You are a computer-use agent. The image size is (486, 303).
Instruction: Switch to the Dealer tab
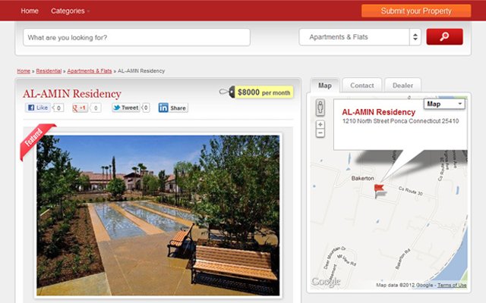coord(402,86)
